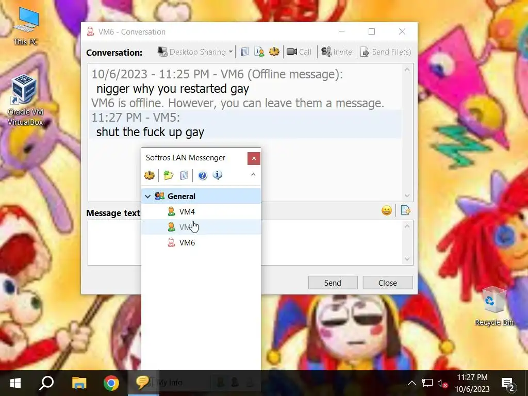Click the message text scrollbar up arrow
528x396 pixels.
(407, 226)
